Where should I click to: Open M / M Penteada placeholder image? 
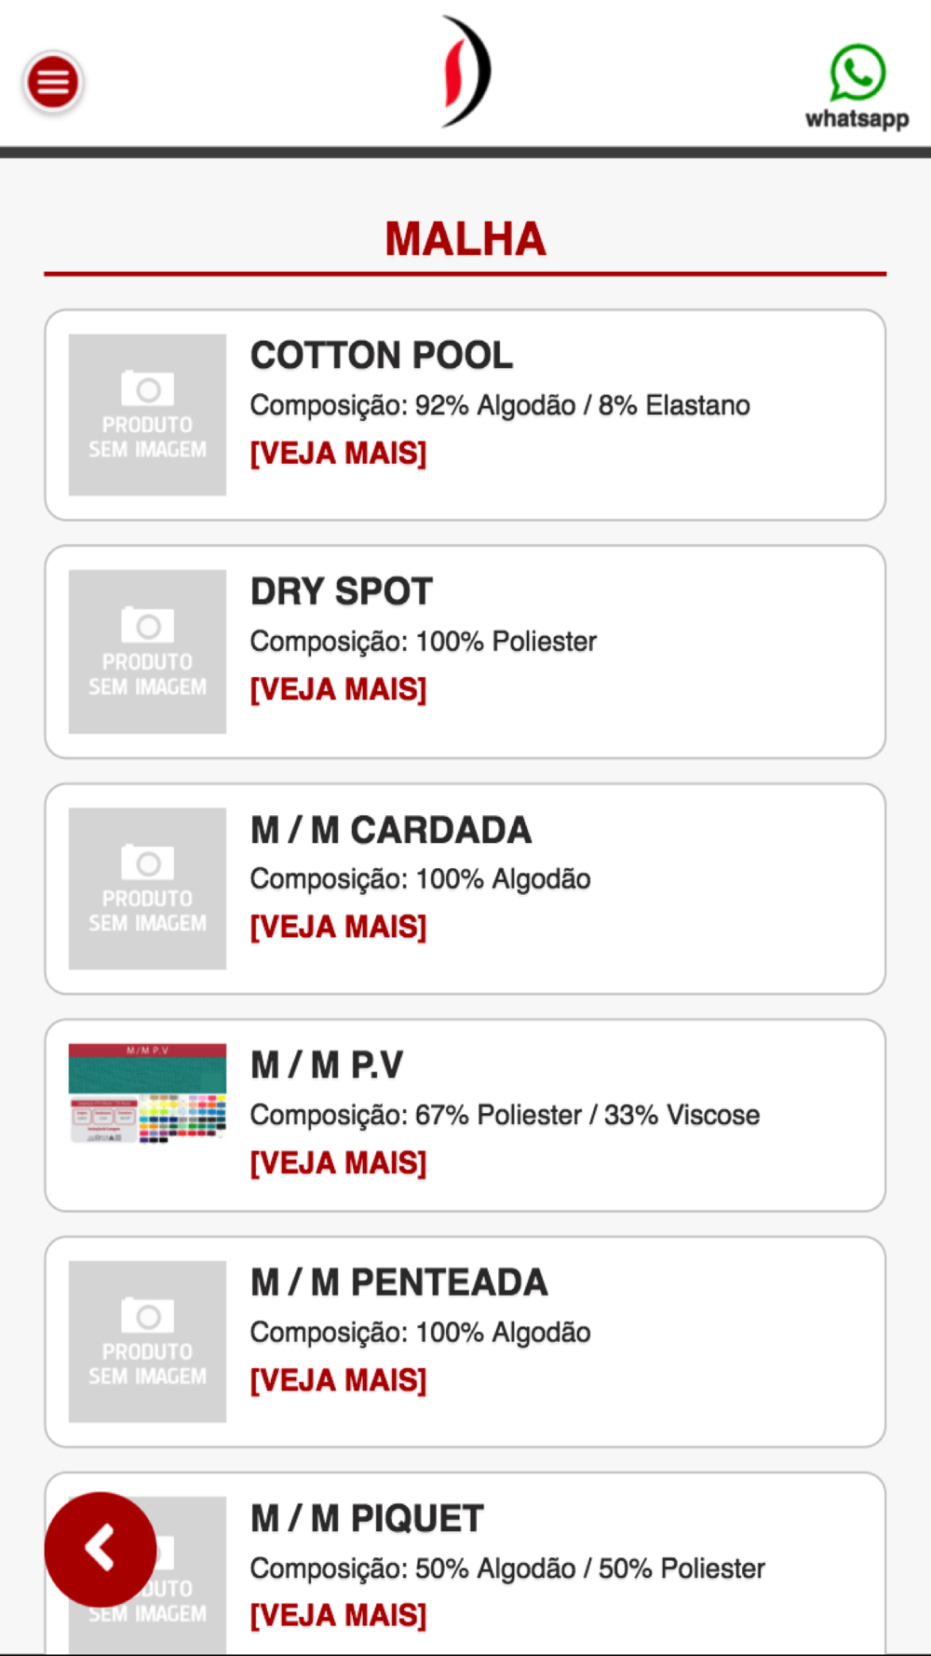(x=147, y=1341)
